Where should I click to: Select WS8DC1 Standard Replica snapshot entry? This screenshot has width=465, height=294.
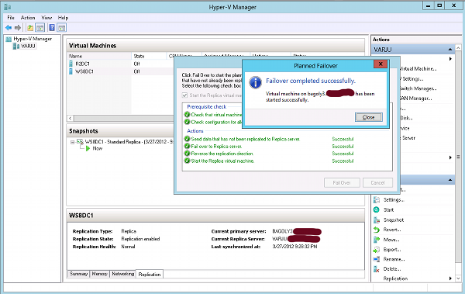[x=129, y=142]
